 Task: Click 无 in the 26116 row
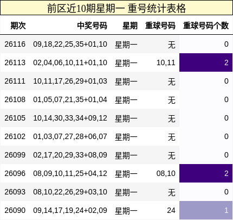pos(172,45)
